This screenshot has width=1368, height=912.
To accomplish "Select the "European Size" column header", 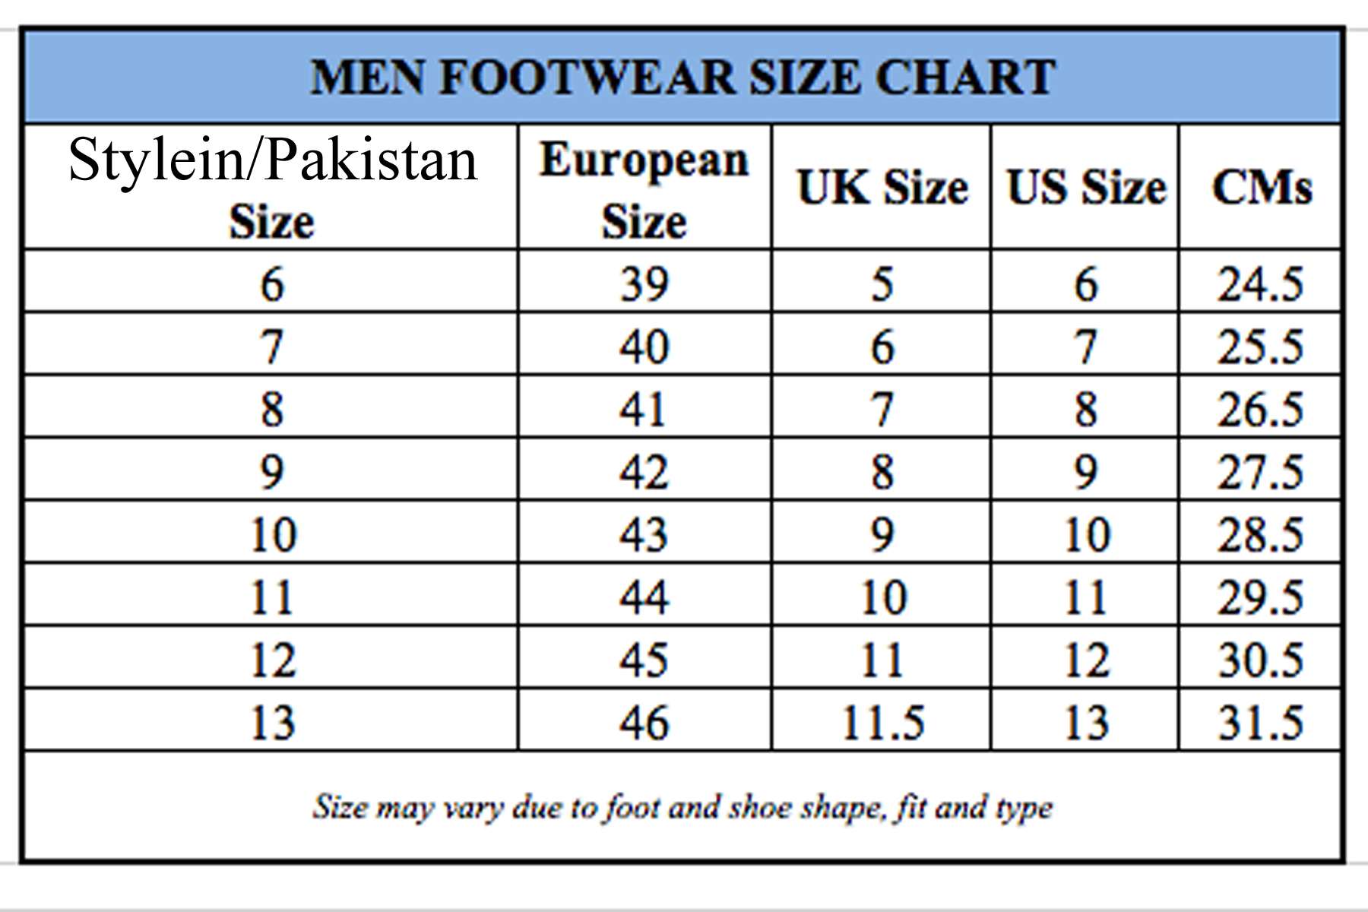I will click(x=644, y=188).
